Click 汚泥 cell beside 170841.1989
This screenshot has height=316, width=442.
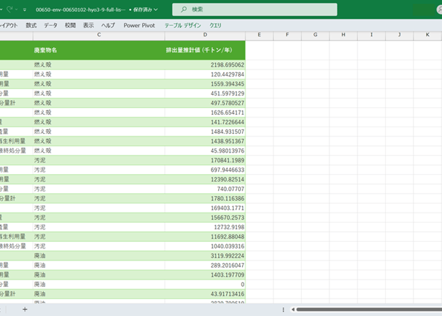[x=99, y=160]
